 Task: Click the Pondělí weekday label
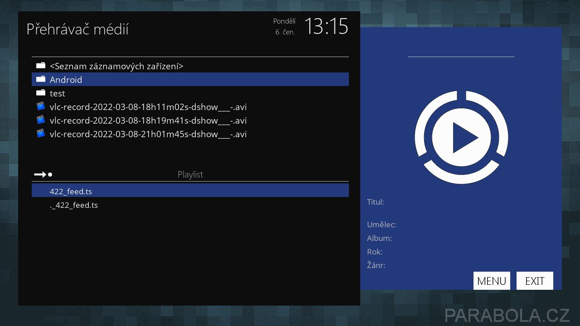point(284,21)
